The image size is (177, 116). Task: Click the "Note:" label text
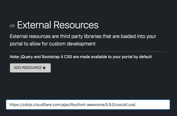[15, 57]
